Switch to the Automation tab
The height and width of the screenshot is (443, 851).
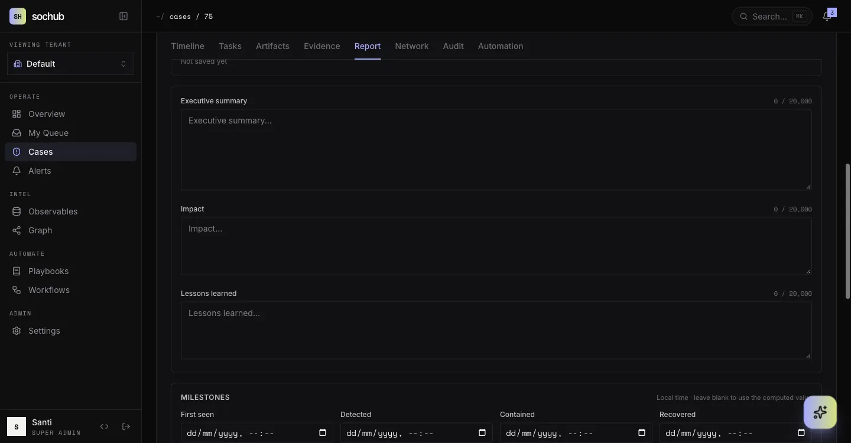pos(501,46)
